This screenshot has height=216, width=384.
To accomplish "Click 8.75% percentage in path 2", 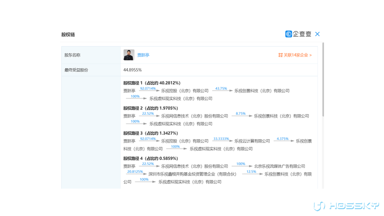I will coord(240,114).
